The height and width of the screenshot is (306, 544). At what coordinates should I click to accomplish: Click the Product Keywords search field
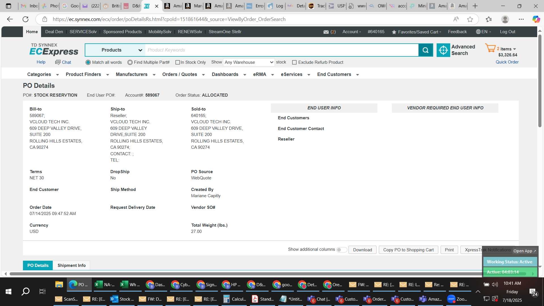click(x=282, y=50)
